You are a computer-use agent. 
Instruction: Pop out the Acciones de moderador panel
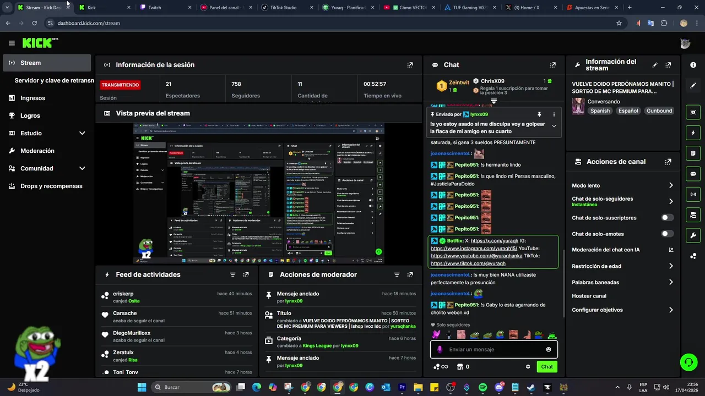pyautogui.click(x=410, y=274)
